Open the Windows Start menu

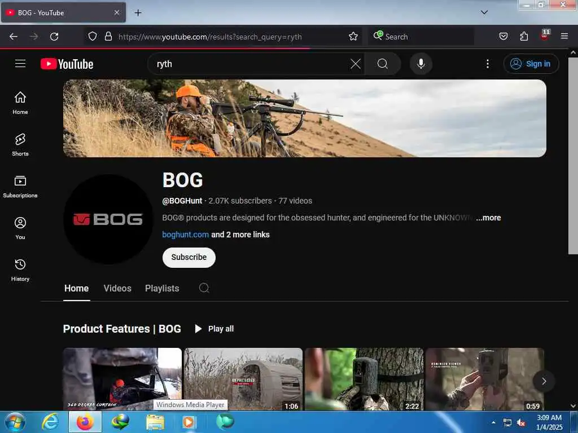[15, 422]
